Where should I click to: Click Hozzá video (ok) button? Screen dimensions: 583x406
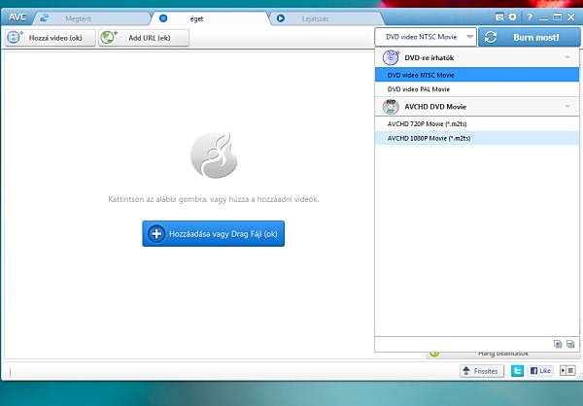(x=51, y=38)
